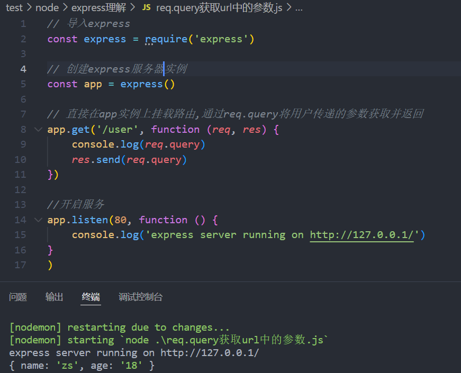
Task: Click line number 14 in the gutter
Action: pos(20,220)
